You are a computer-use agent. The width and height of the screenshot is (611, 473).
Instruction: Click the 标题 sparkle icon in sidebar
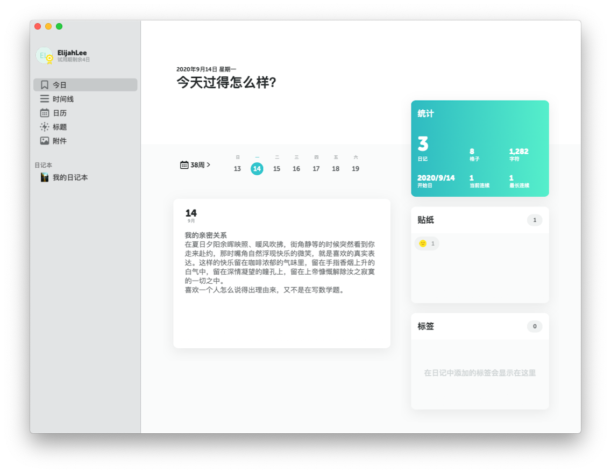point(45,127)
